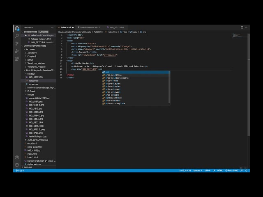Click the Fall2021 breadcrumb segment
Image resolution: width=263 pixels, height=197 pixels.
tap(98, 32)
